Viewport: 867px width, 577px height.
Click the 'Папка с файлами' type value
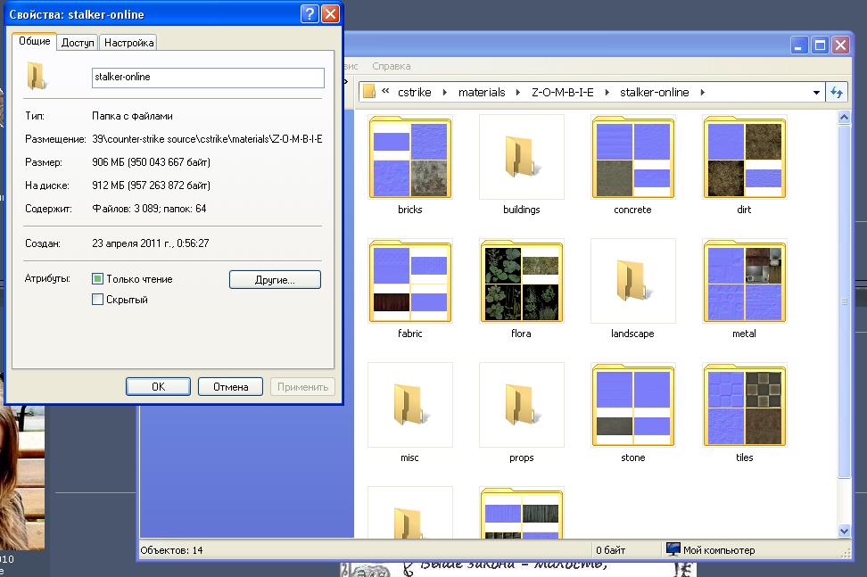[x=132, y=116]
